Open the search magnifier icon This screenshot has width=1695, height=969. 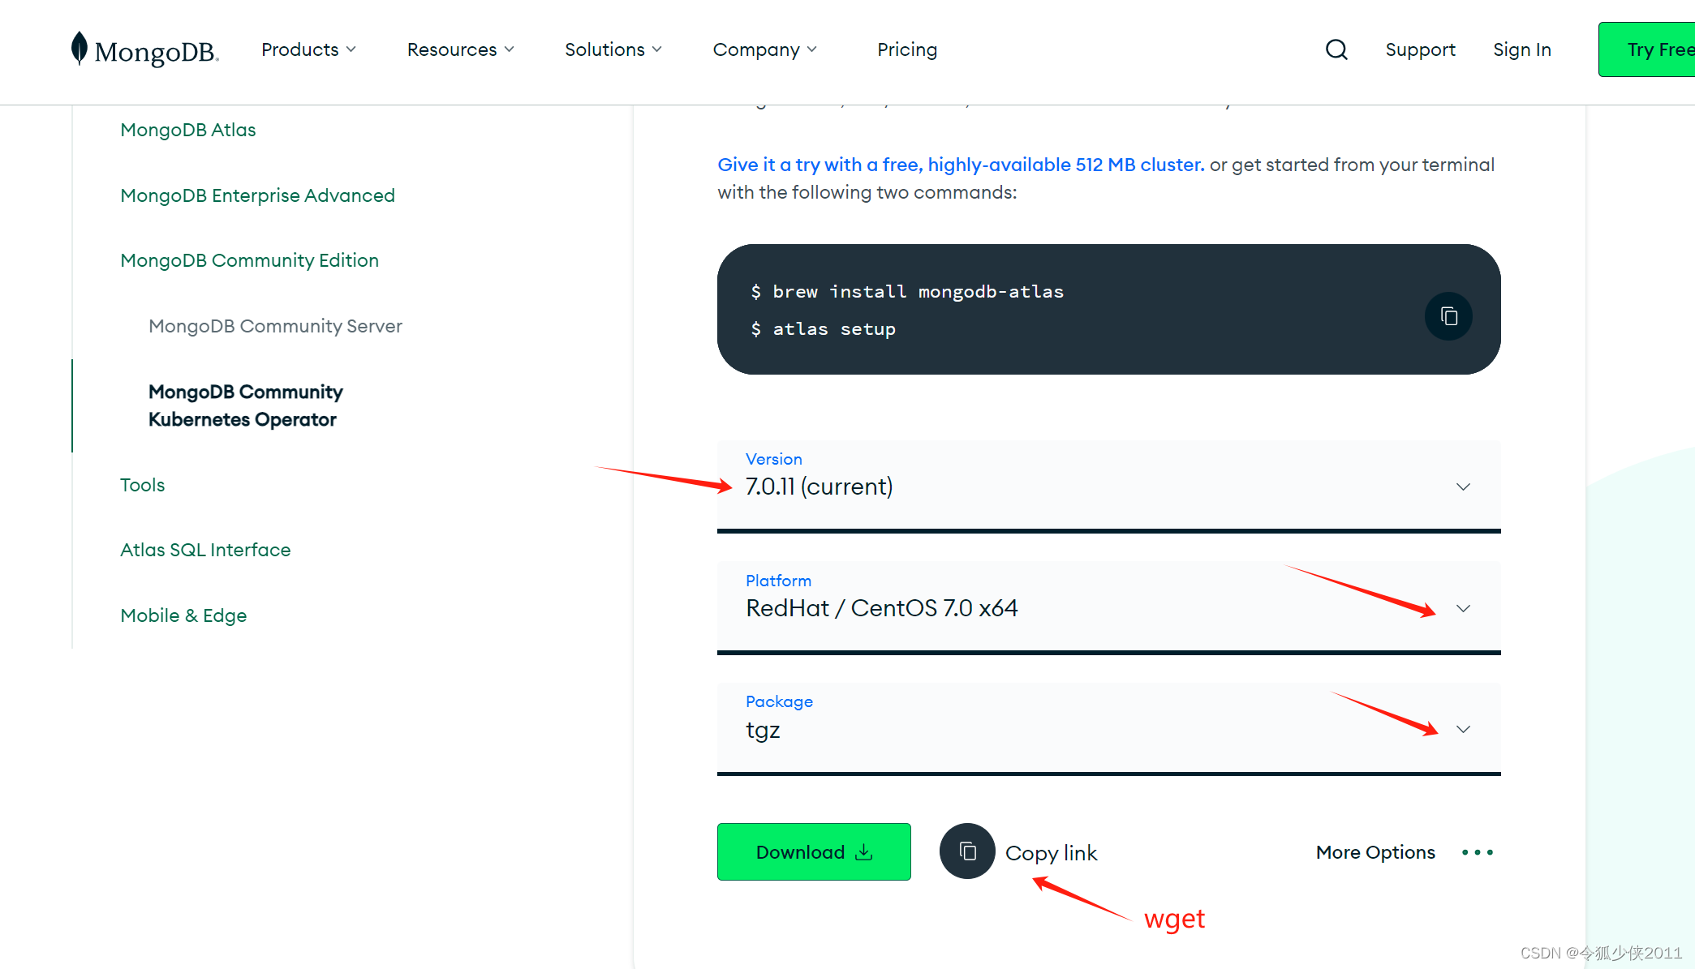[1336, 49]
